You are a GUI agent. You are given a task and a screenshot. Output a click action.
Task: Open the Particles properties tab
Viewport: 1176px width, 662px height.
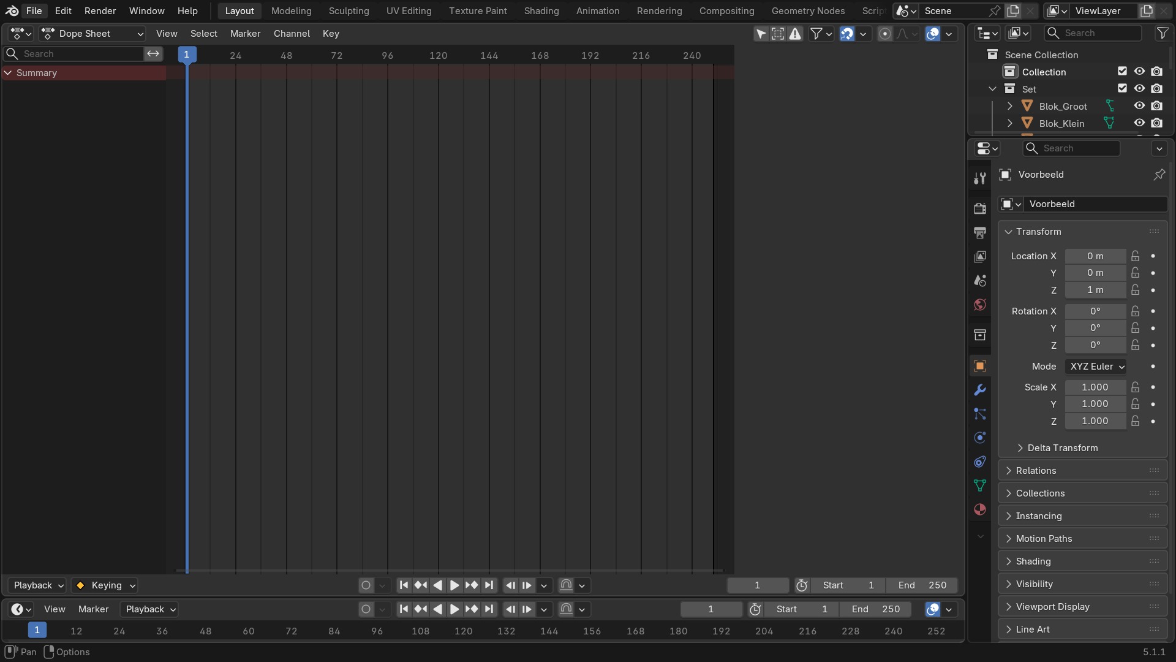[980, 414]
